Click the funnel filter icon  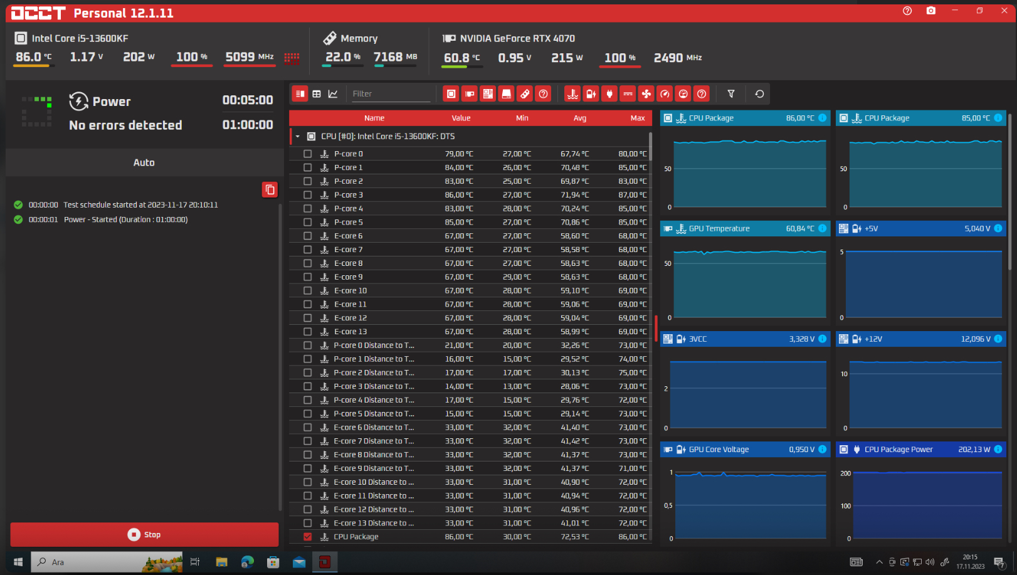731,94
